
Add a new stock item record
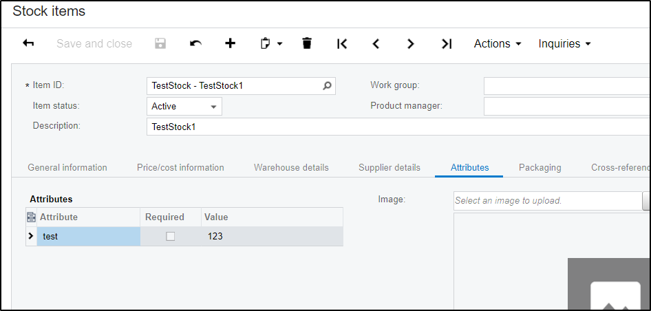coord(230,43)
